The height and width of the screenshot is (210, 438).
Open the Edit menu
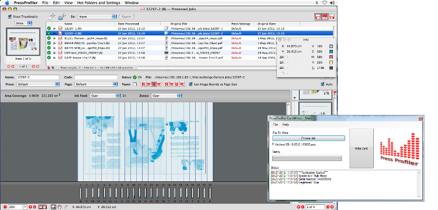(56, 3)
